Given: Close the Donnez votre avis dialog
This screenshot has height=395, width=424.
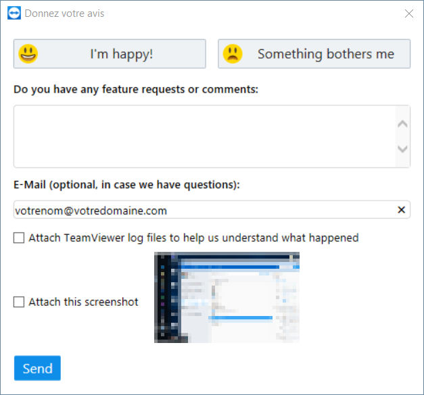Looking at the screenshot, I should 409,14.
